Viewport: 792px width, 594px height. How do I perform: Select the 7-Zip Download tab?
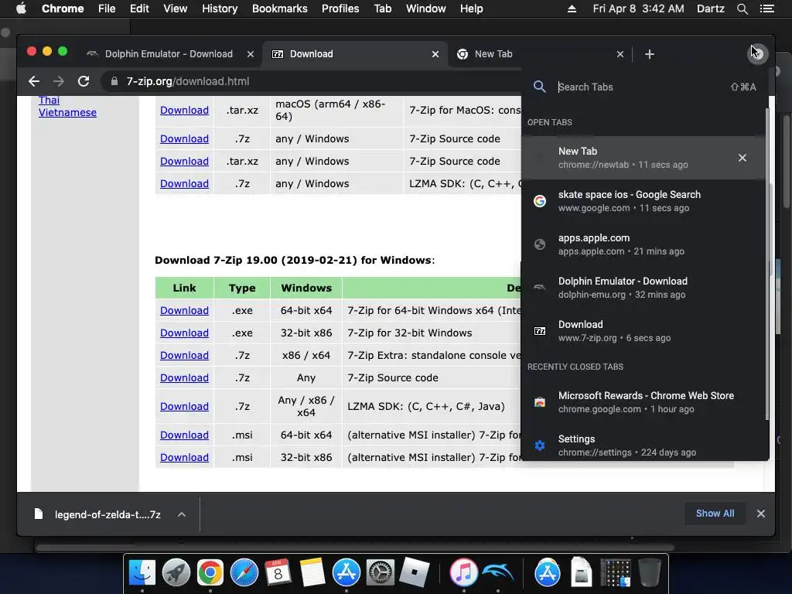click(353, 54)
